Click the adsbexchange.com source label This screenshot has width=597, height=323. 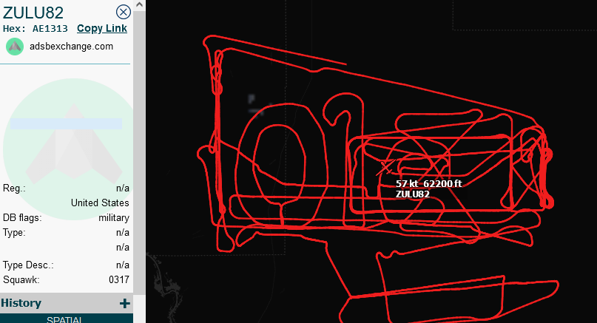tap(71, 47)
